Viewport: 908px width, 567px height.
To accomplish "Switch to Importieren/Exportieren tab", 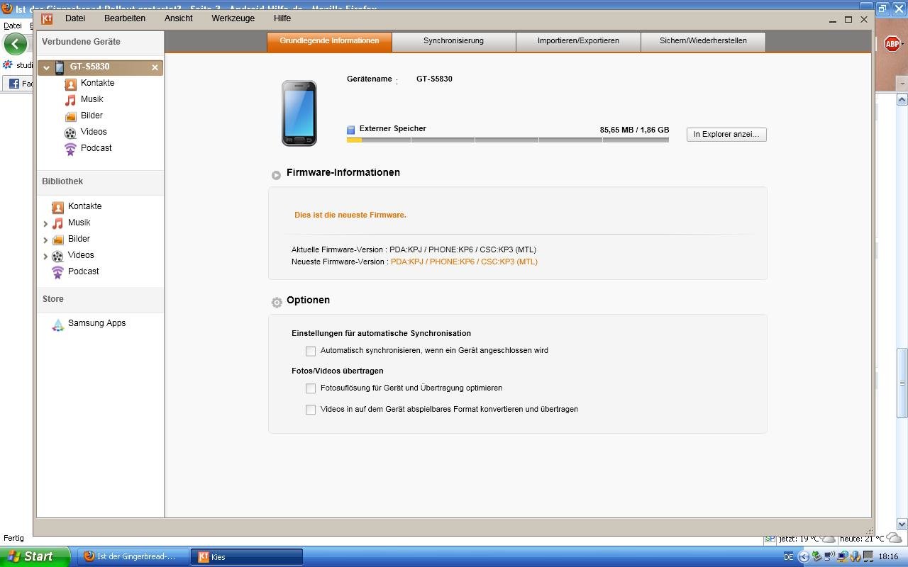I will point(578,41).
